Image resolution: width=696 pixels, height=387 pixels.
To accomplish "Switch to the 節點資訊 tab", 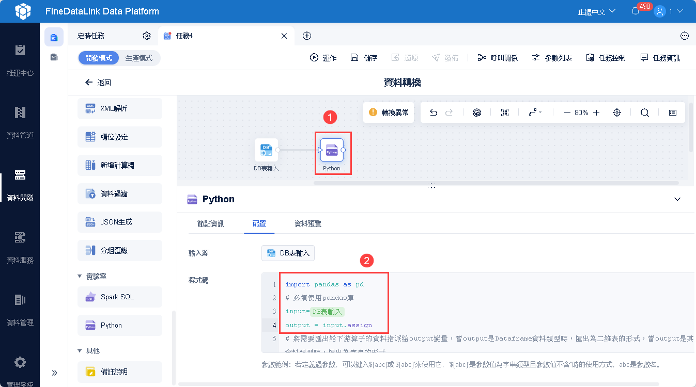I will pyautogui.click(x=211, y=224).
